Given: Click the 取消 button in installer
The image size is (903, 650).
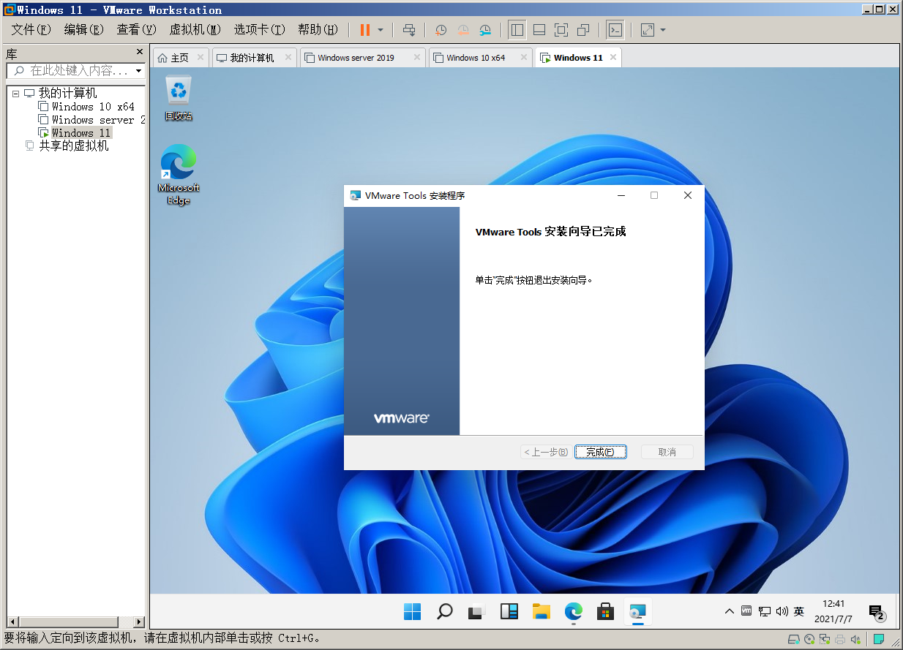Looking at the screenshot, I should [667, 452].
